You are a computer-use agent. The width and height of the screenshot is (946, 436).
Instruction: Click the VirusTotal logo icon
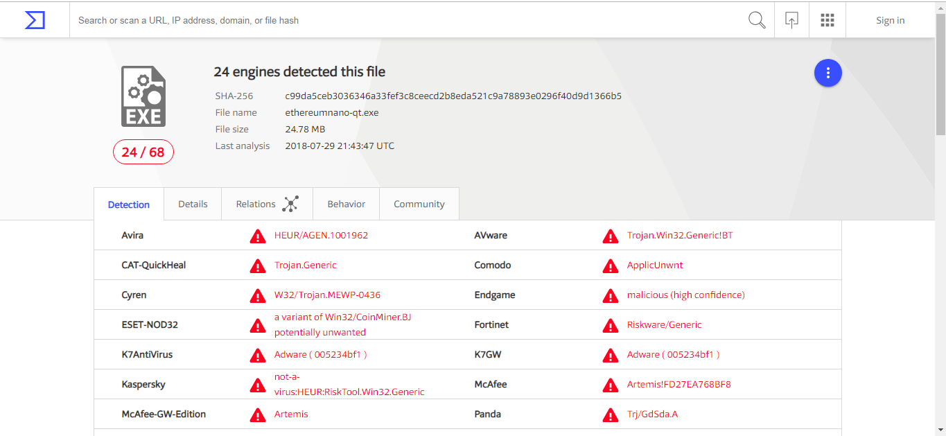(x=35, y=20)
